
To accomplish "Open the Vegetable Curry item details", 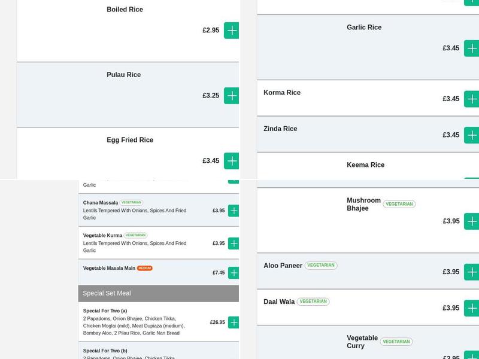I will [x=362, y=342].
